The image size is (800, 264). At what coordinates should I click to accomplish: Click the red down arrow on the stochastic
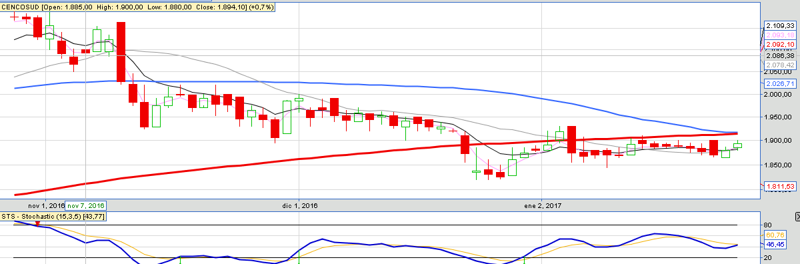tap(37, 225)
